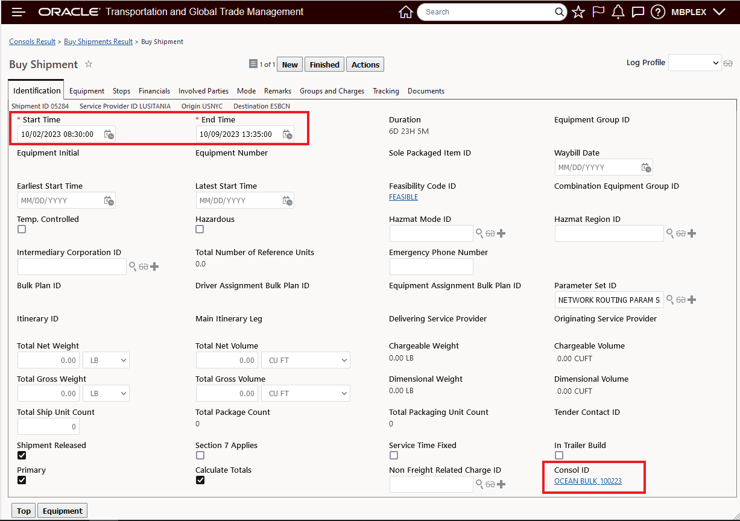The height and width of the screenshot is (521, 740).
Task: Search Intermediary Corporation ID magnifier
Action: pyautogui.click(x=133, y=266)
